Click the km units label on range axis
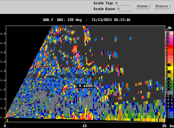This screenshot has height=128, width=174. (x=172, y=126)
